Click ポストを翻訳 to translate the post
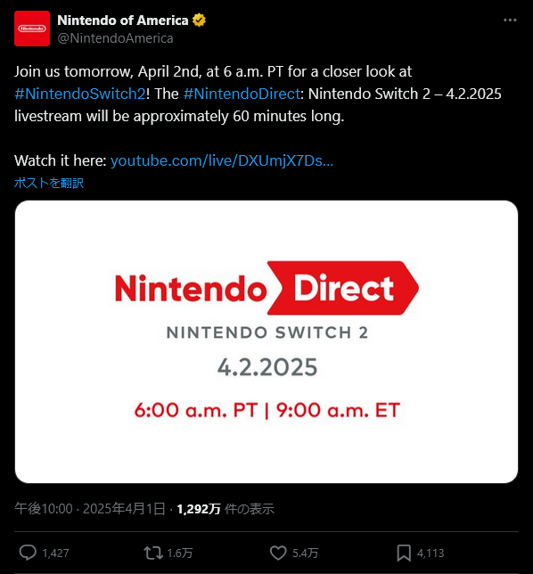The height and width of the screenshot is (574, 533). 49,183
